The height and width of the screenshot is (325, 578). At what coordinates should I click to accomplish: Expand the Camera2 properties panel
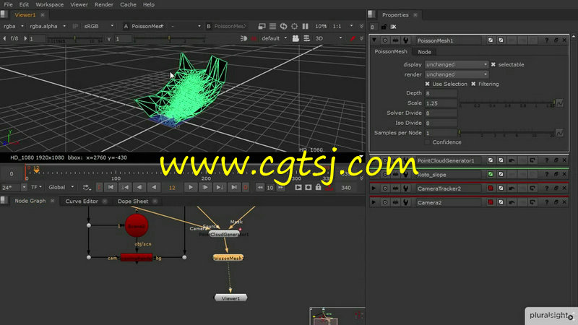(x=374, y=202)
